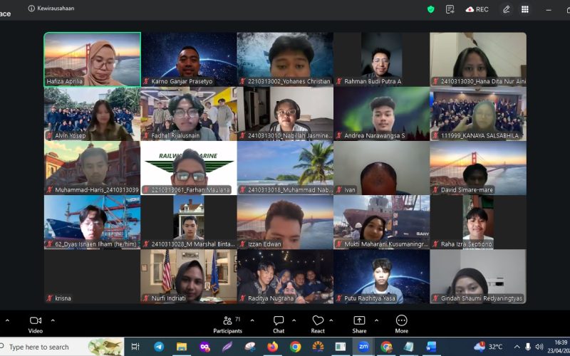This screenshot has width=570, height=356.
Task: Click the green encryption shield icon
Action: 430,9
